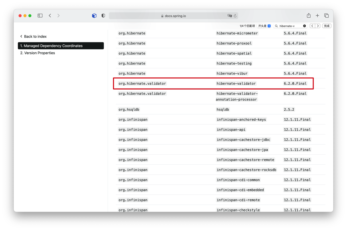This screenshot has height=230, width=347.
Task: Open a new tab with plus
Action: (x=317, y=16)
